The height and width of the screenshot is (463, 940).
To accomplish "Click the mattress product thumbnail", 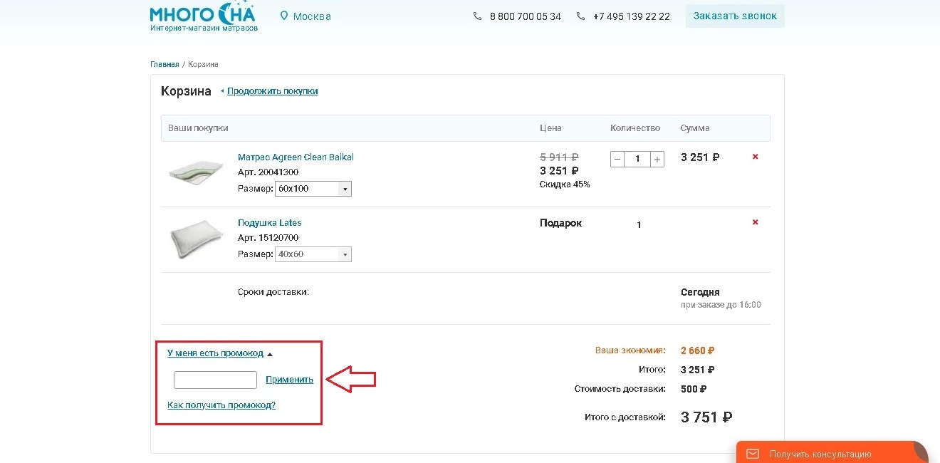I will point(197,173).
